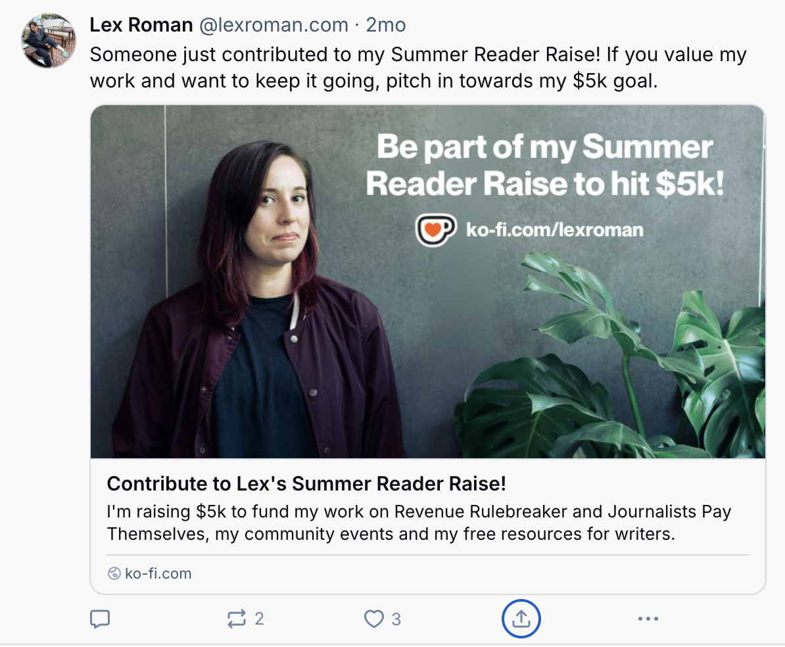The height and width of the screenshot is (647, 785).
Task: Open the @lexroman.com handle link
Action: pos(274,24)
